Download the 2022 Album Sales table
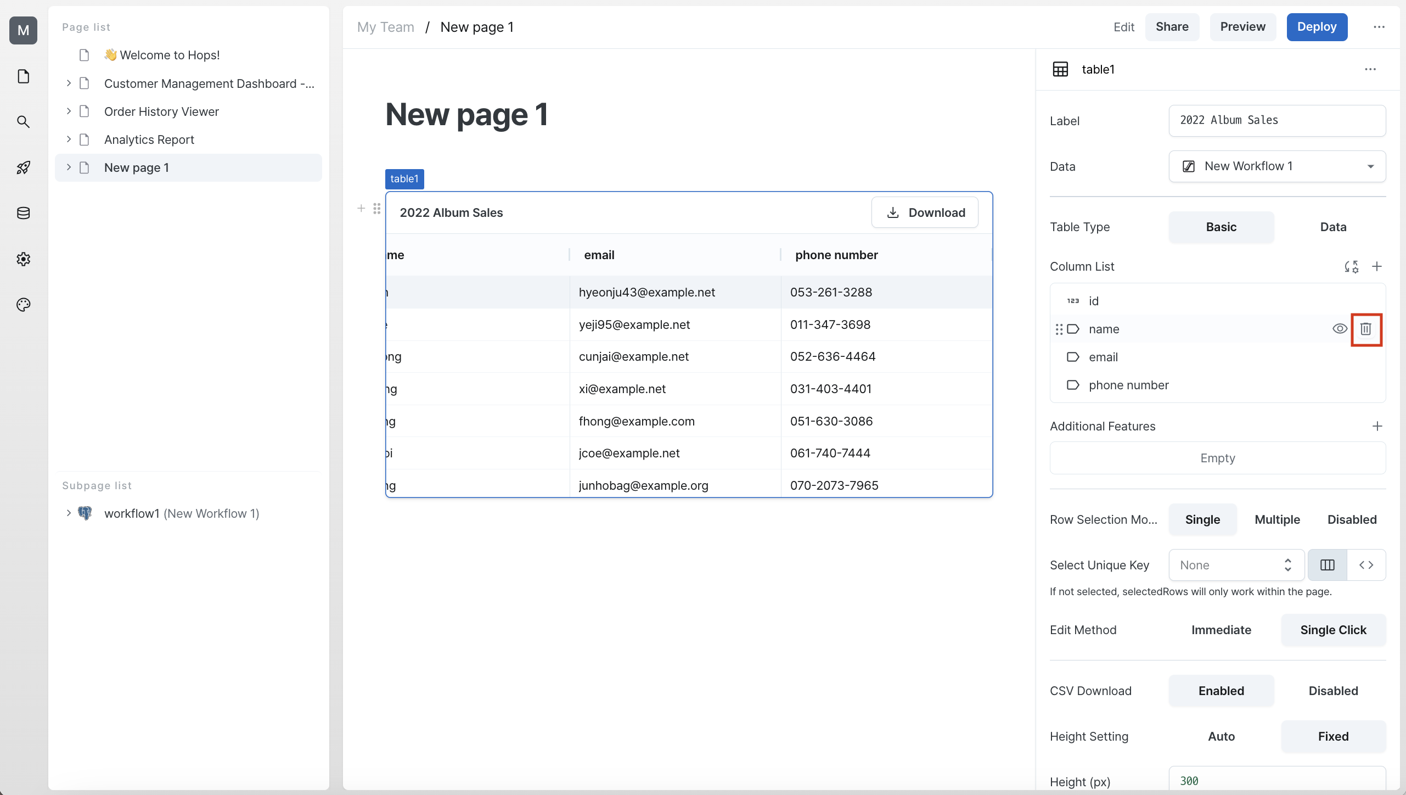Screen dimensions: 1406x795 click(x=925, y=212)
